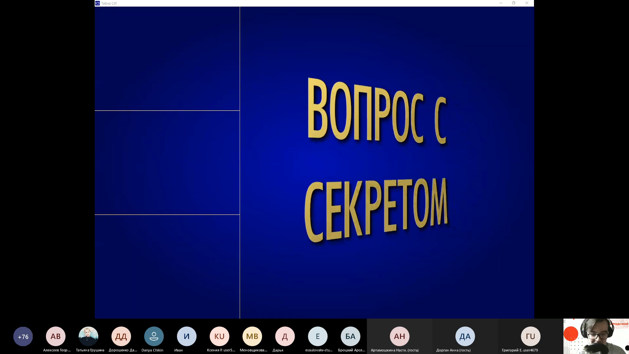Restore the Табло СИ window size
Image resolution: width=629 pixels, height=354 pixels.
pyautogui.click(x=513, y=3)
